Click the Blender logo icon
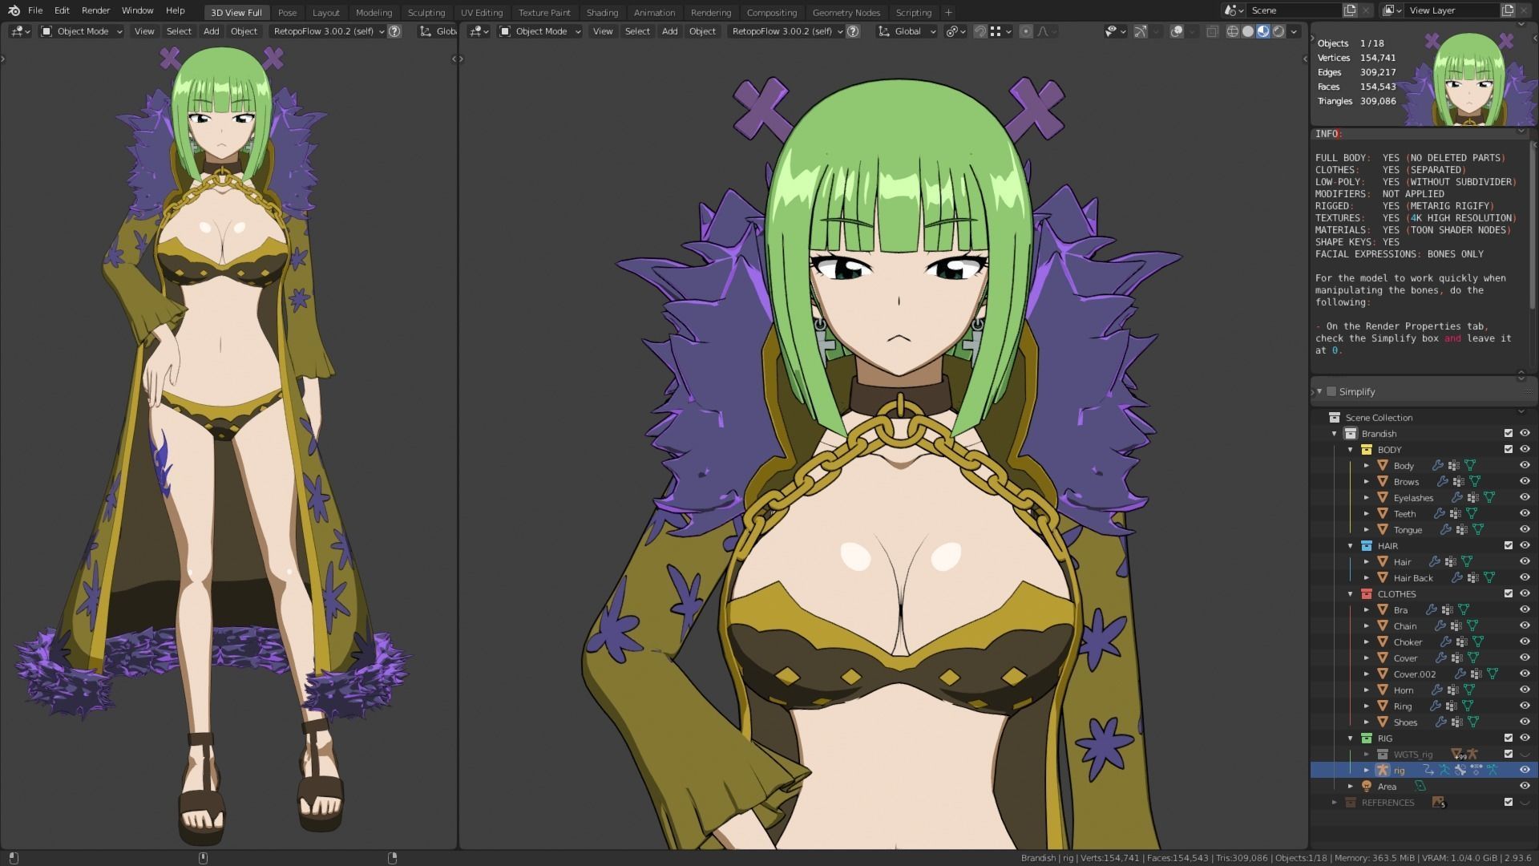 pos(14,10)
